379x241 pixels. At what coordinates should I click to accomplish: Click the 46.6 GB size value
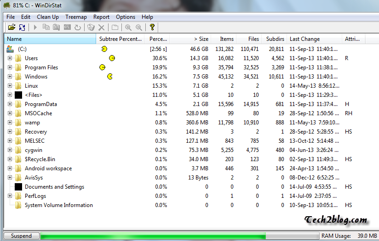[x=199, y=49]
